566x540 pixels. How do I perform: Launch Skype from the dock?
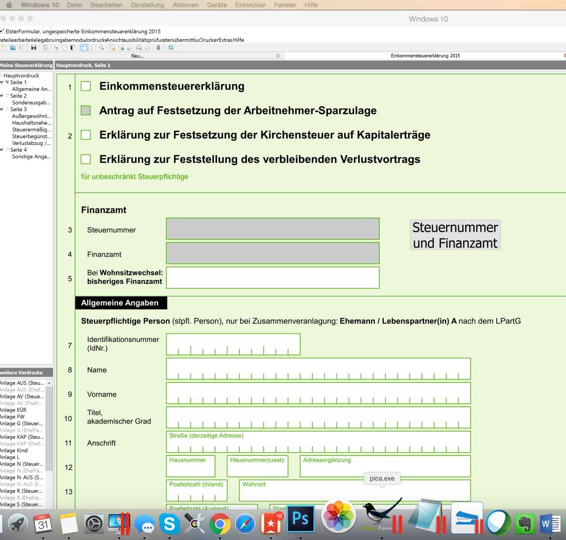[170, 524]
